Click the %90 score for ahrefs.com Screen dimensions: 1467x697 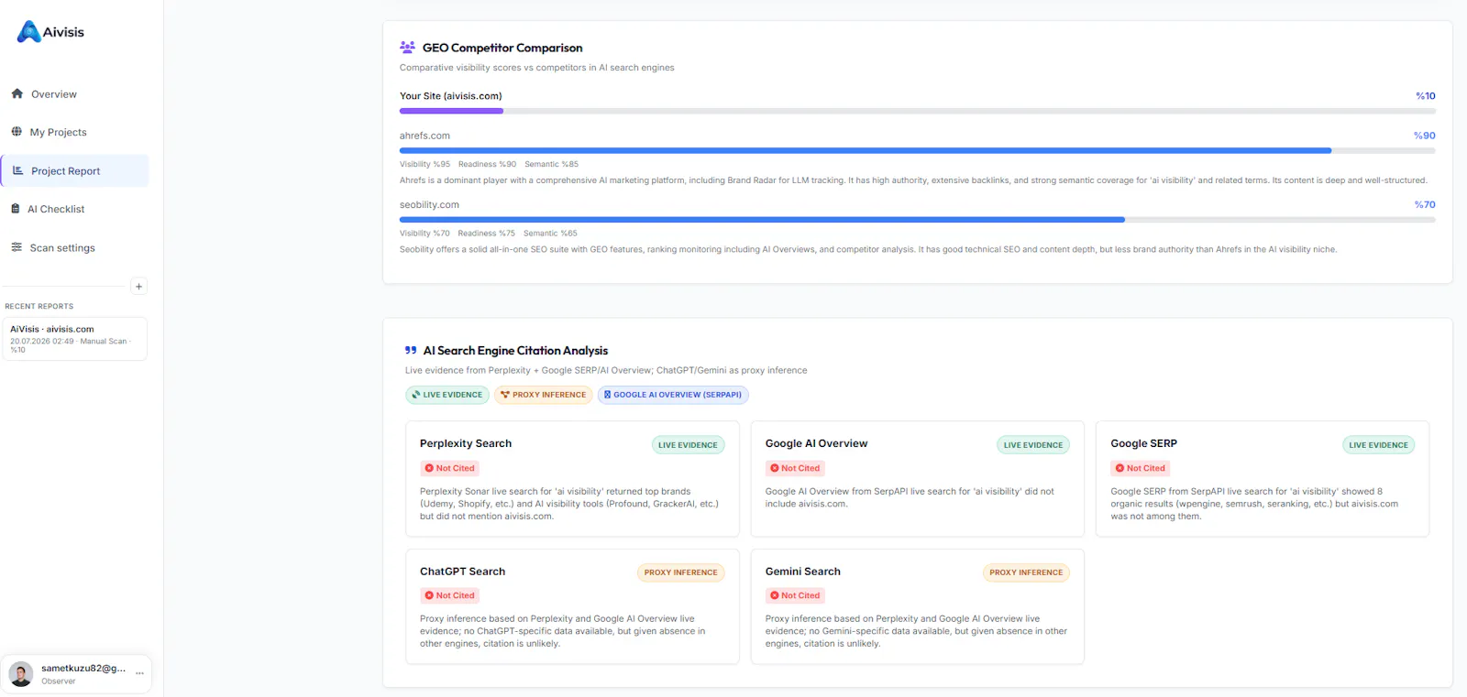1425,136
